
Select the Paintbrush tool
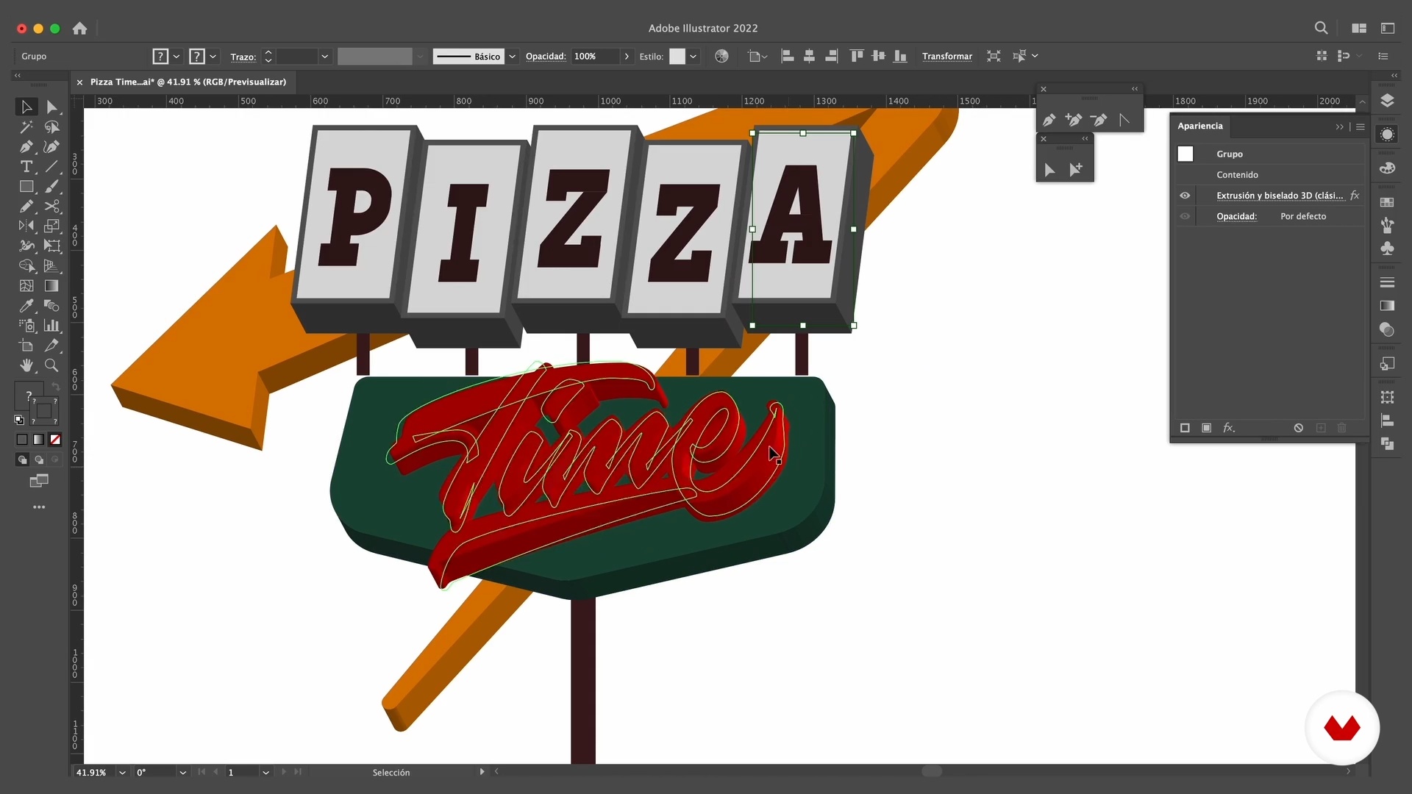pos(51,187)
